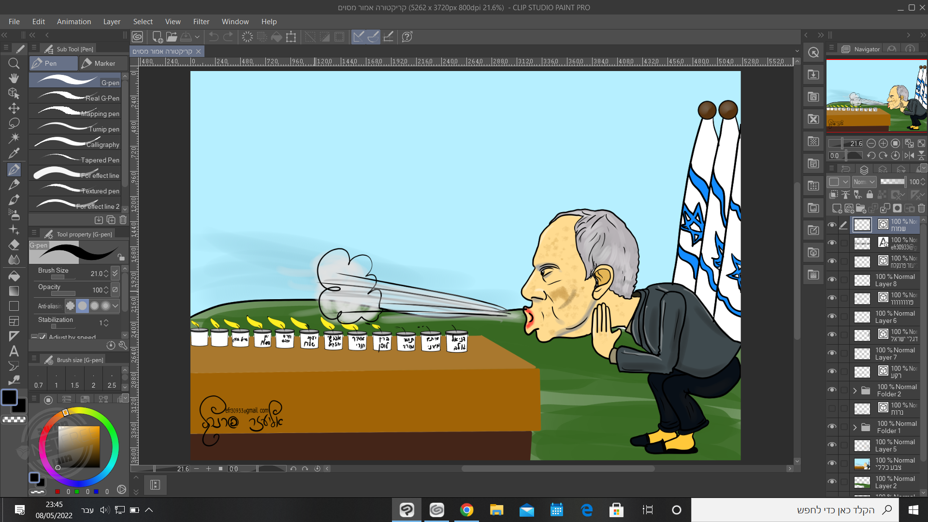Viewport: 928px width, 522px height.
Task: Open Chrome from the Windows taskbar
Action: click(466, 510)
